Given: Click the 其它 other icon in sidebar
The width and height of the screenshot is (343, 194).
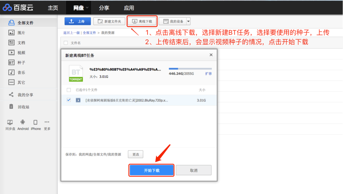Looking at the screenshot, I should [x=11, y=82].
